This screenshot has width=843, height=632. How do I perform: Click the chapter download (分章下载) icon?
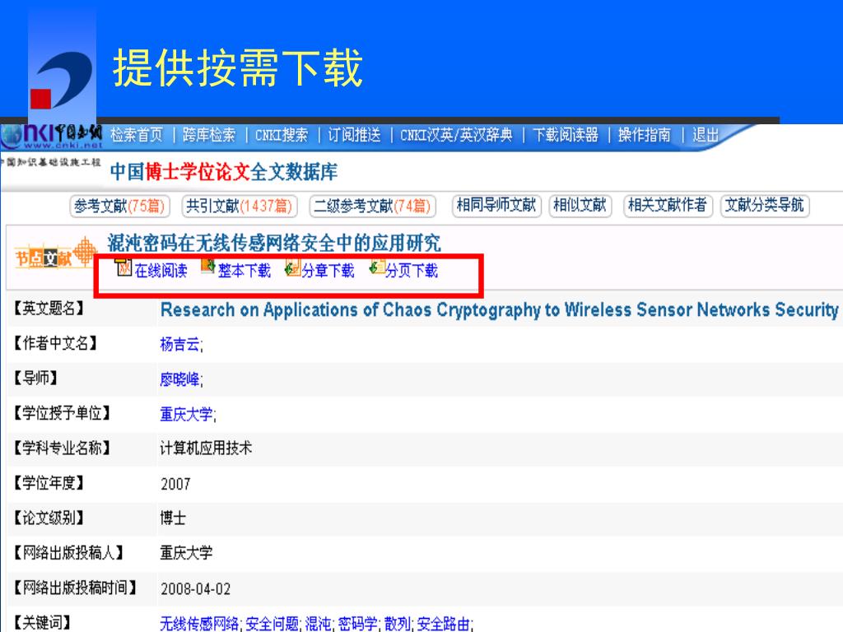click(292, 267)
